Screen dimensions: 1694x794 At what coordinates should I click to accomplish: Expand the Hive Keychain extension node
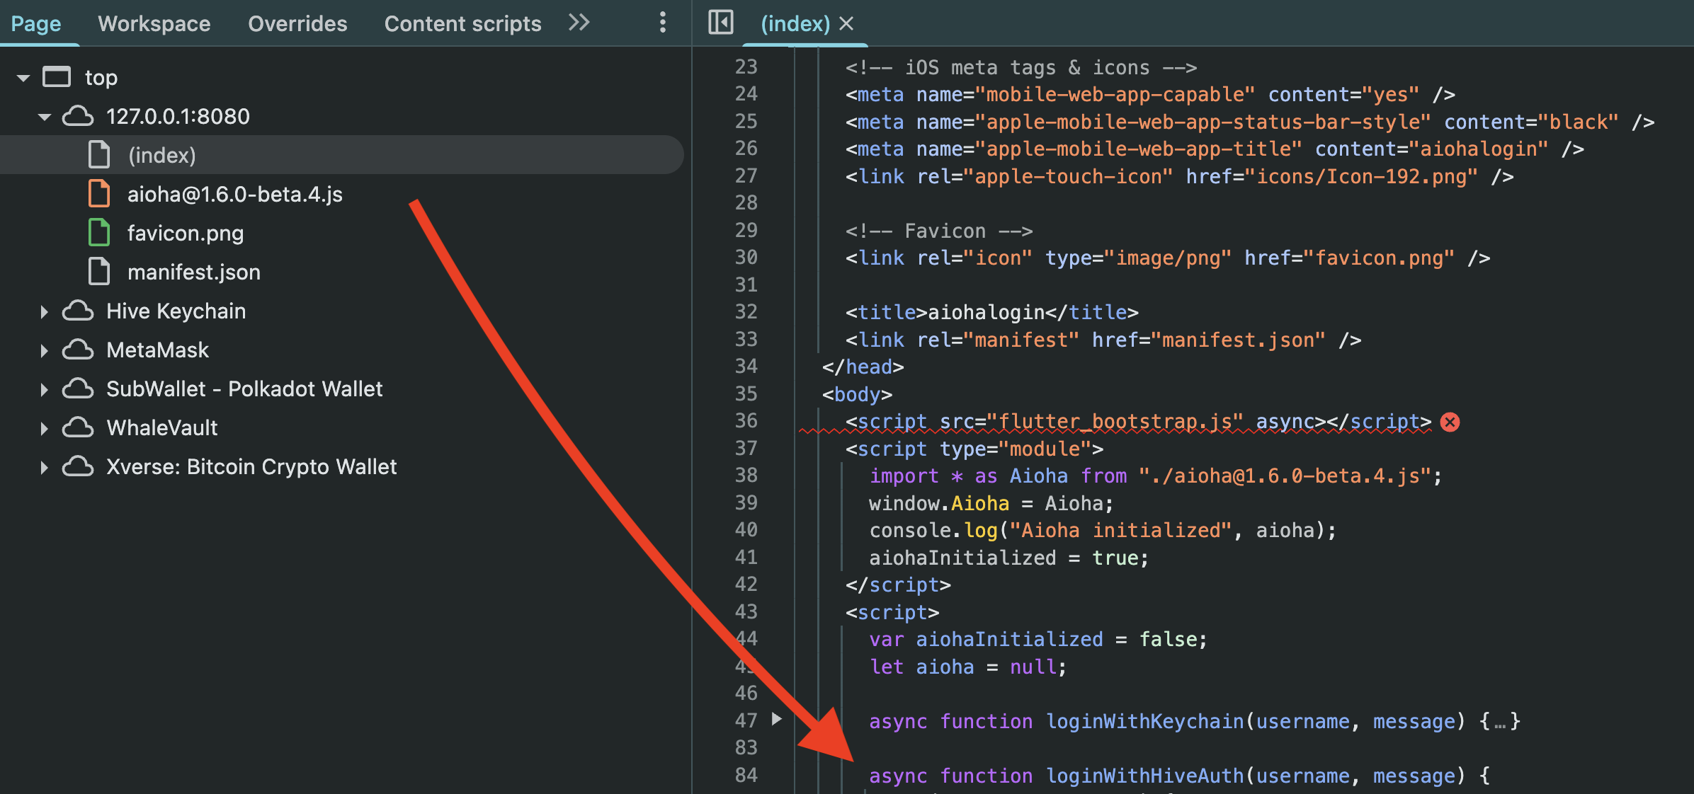(44, 311)
